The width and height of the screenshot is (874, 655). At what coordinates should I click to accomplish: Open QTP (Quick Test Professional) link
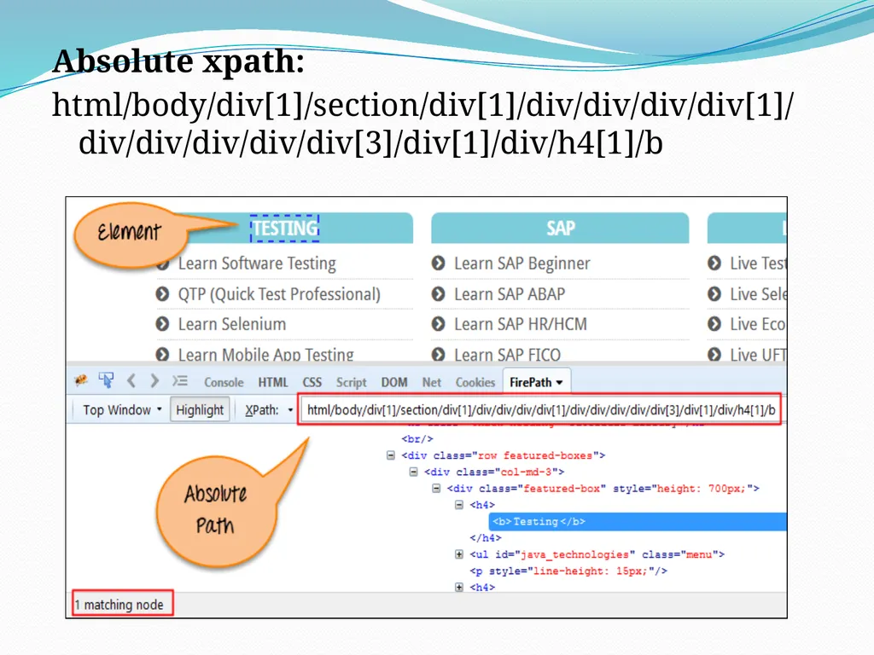pos(279,294)
